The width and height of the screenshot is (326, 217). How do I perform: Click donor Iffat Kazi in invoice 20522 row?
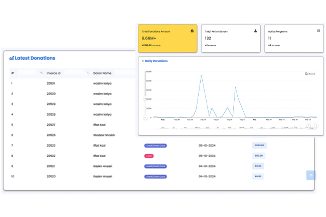99,156
